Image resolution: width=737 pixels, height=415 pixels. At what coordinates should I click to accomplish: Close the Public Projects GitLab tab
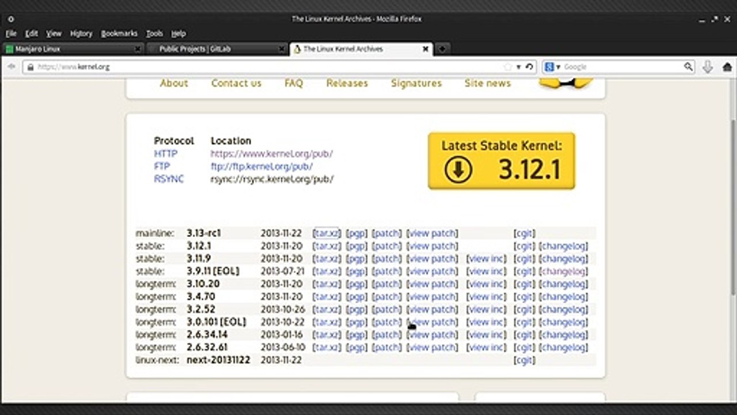tap(282, 49)
